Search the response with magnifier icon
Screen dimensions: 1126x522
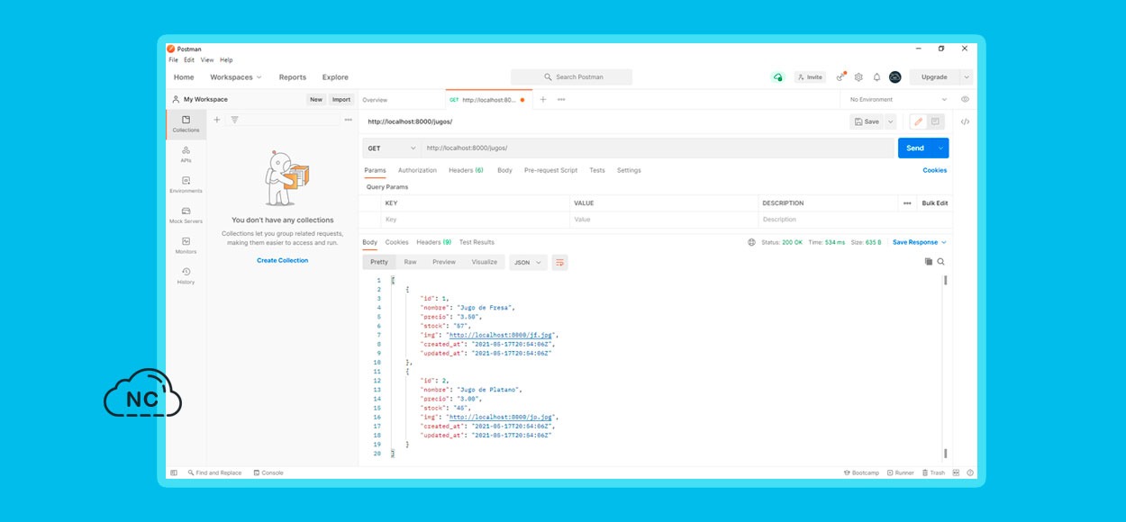point(940,261)
